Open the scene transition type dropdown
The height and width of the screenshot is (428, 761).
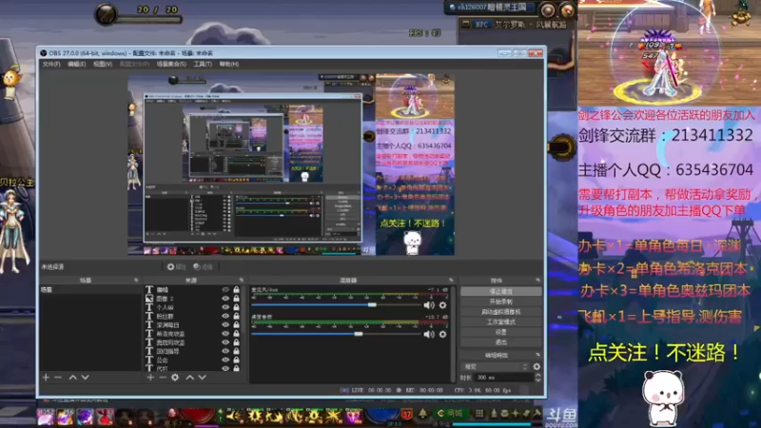click(x=495, y=367)
